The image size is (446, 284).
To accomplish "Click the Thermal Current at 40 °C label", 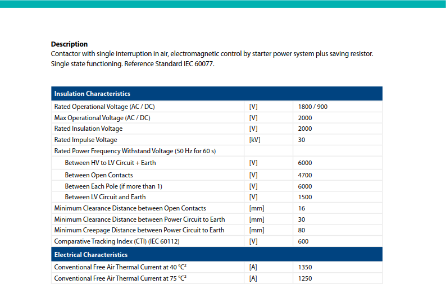I will (x=120, y=267).
